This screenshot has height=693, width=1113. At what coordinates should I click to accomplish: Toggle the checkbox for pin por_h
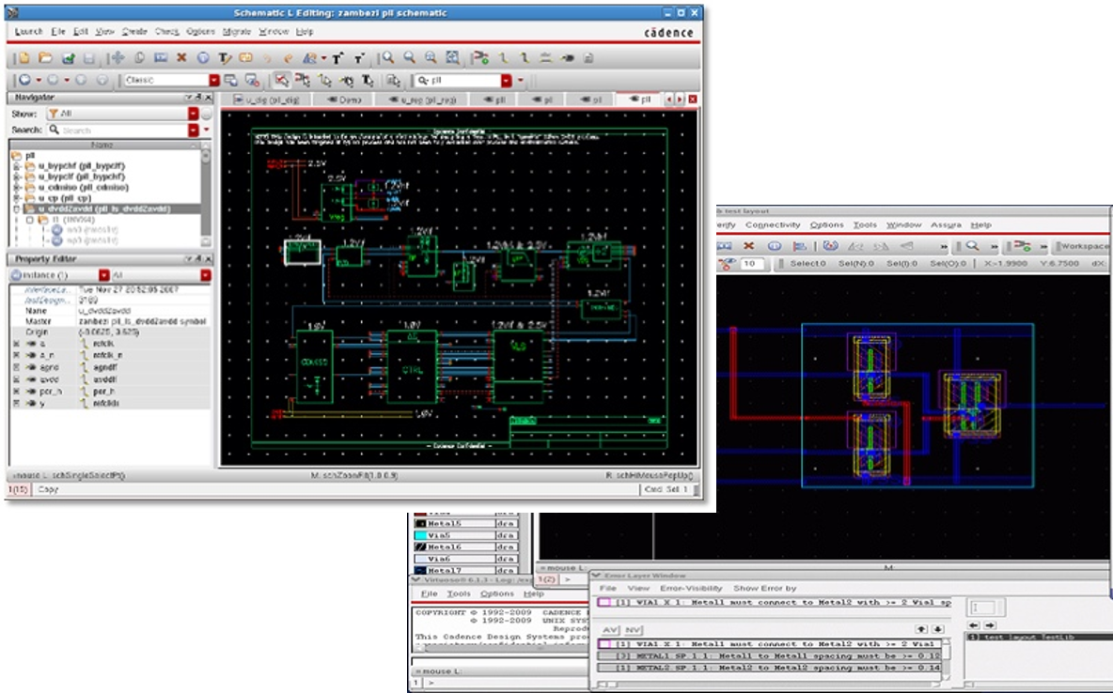(x=16, y=392)
